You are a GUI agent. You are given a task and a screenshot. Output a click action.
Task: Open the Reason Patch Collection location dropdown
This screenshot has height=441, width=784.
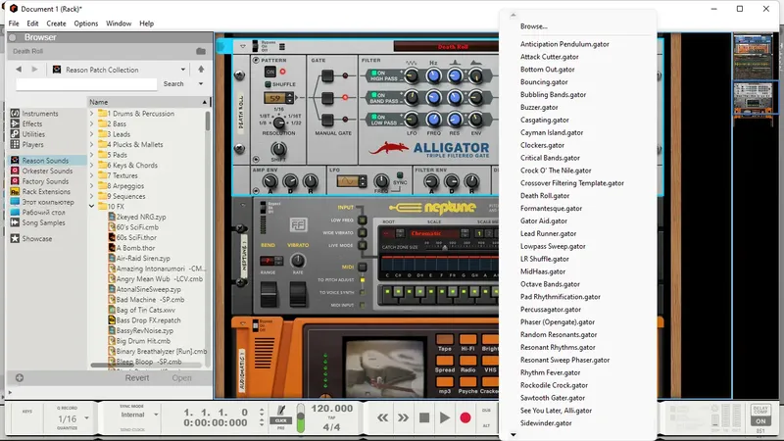tap(183, 70)
